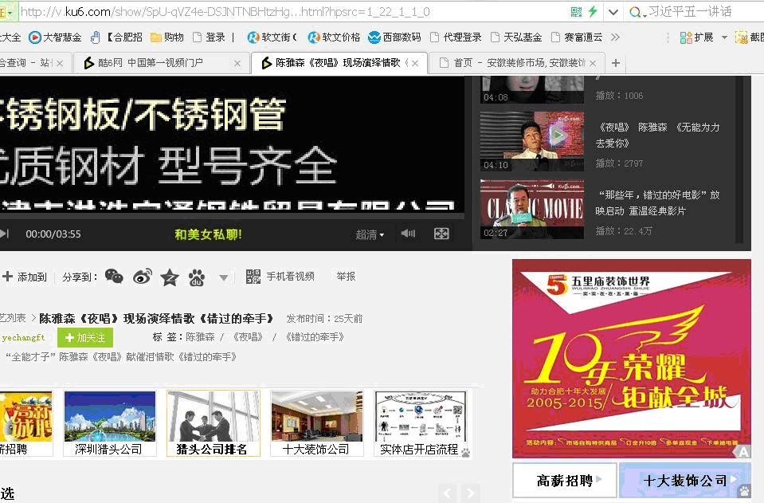The width and height of the screenshot is (764, 503).
Task: Open the 购物 bookmark folder
Action: [x=167, y=37]
